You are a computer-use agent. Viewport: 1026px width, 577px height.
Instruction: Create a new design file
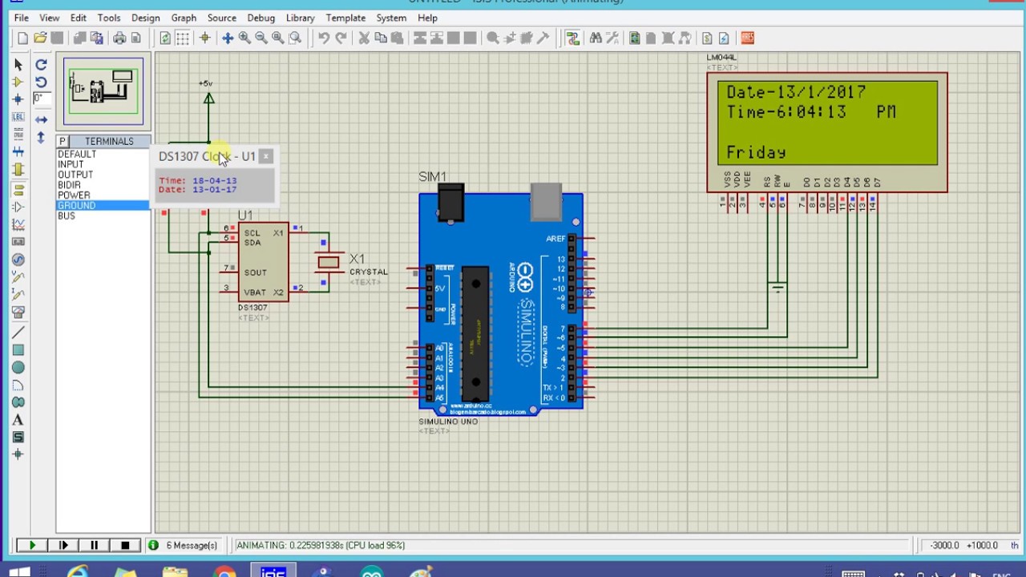coord(22,38)
